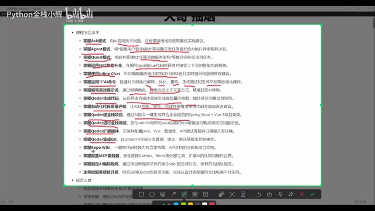Select the rectangle annotation tool
This screenshot has height=211, width=375.
(x=141, y=194)
